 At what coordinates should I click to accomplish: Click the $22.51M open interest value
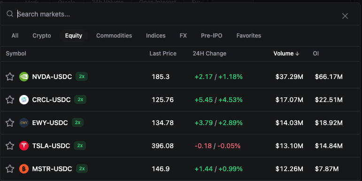[x=329, y=100]
